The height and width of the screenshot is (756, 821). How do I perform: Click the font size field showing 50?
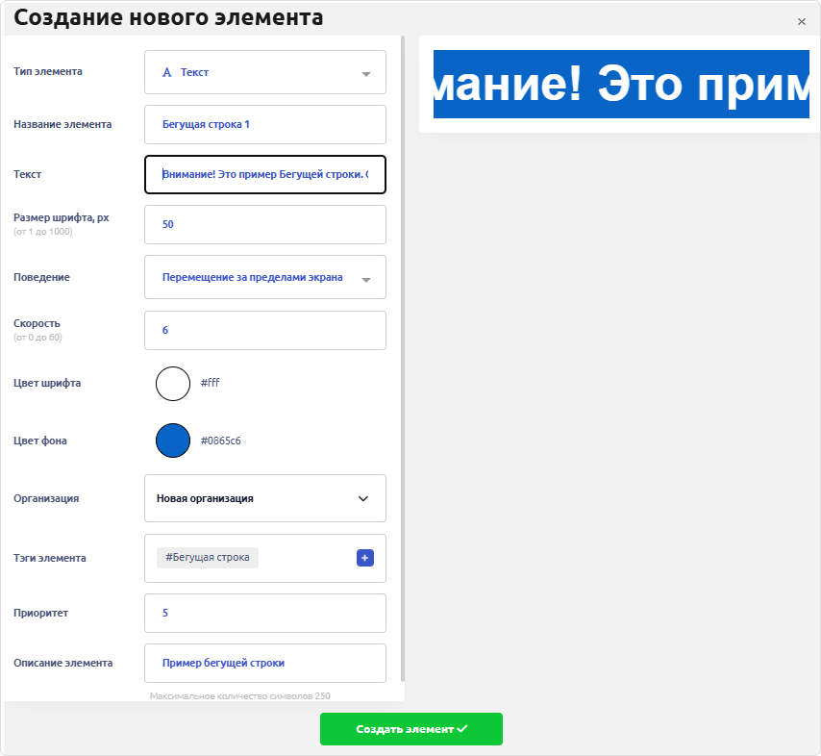[264, 224]
